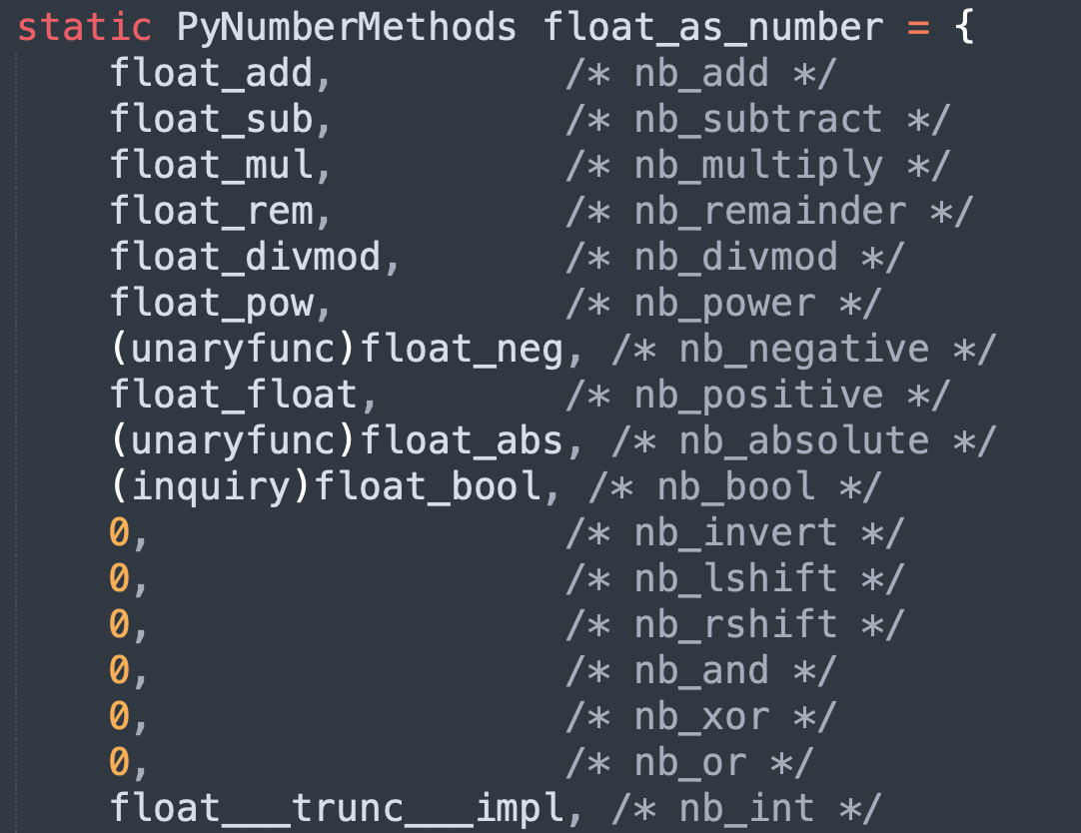Place the cursor on float_add

click(x=211, y=73)
